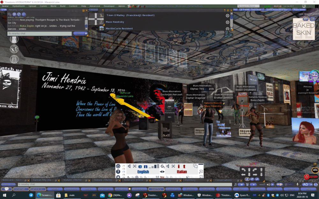Click the Pepe Skins favorite landmark
The width and height of the screenshot is (319, 199).
(x=299, y=10)
